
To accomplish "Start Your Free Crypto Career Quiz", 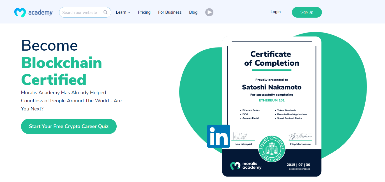I will coord(69,126).
